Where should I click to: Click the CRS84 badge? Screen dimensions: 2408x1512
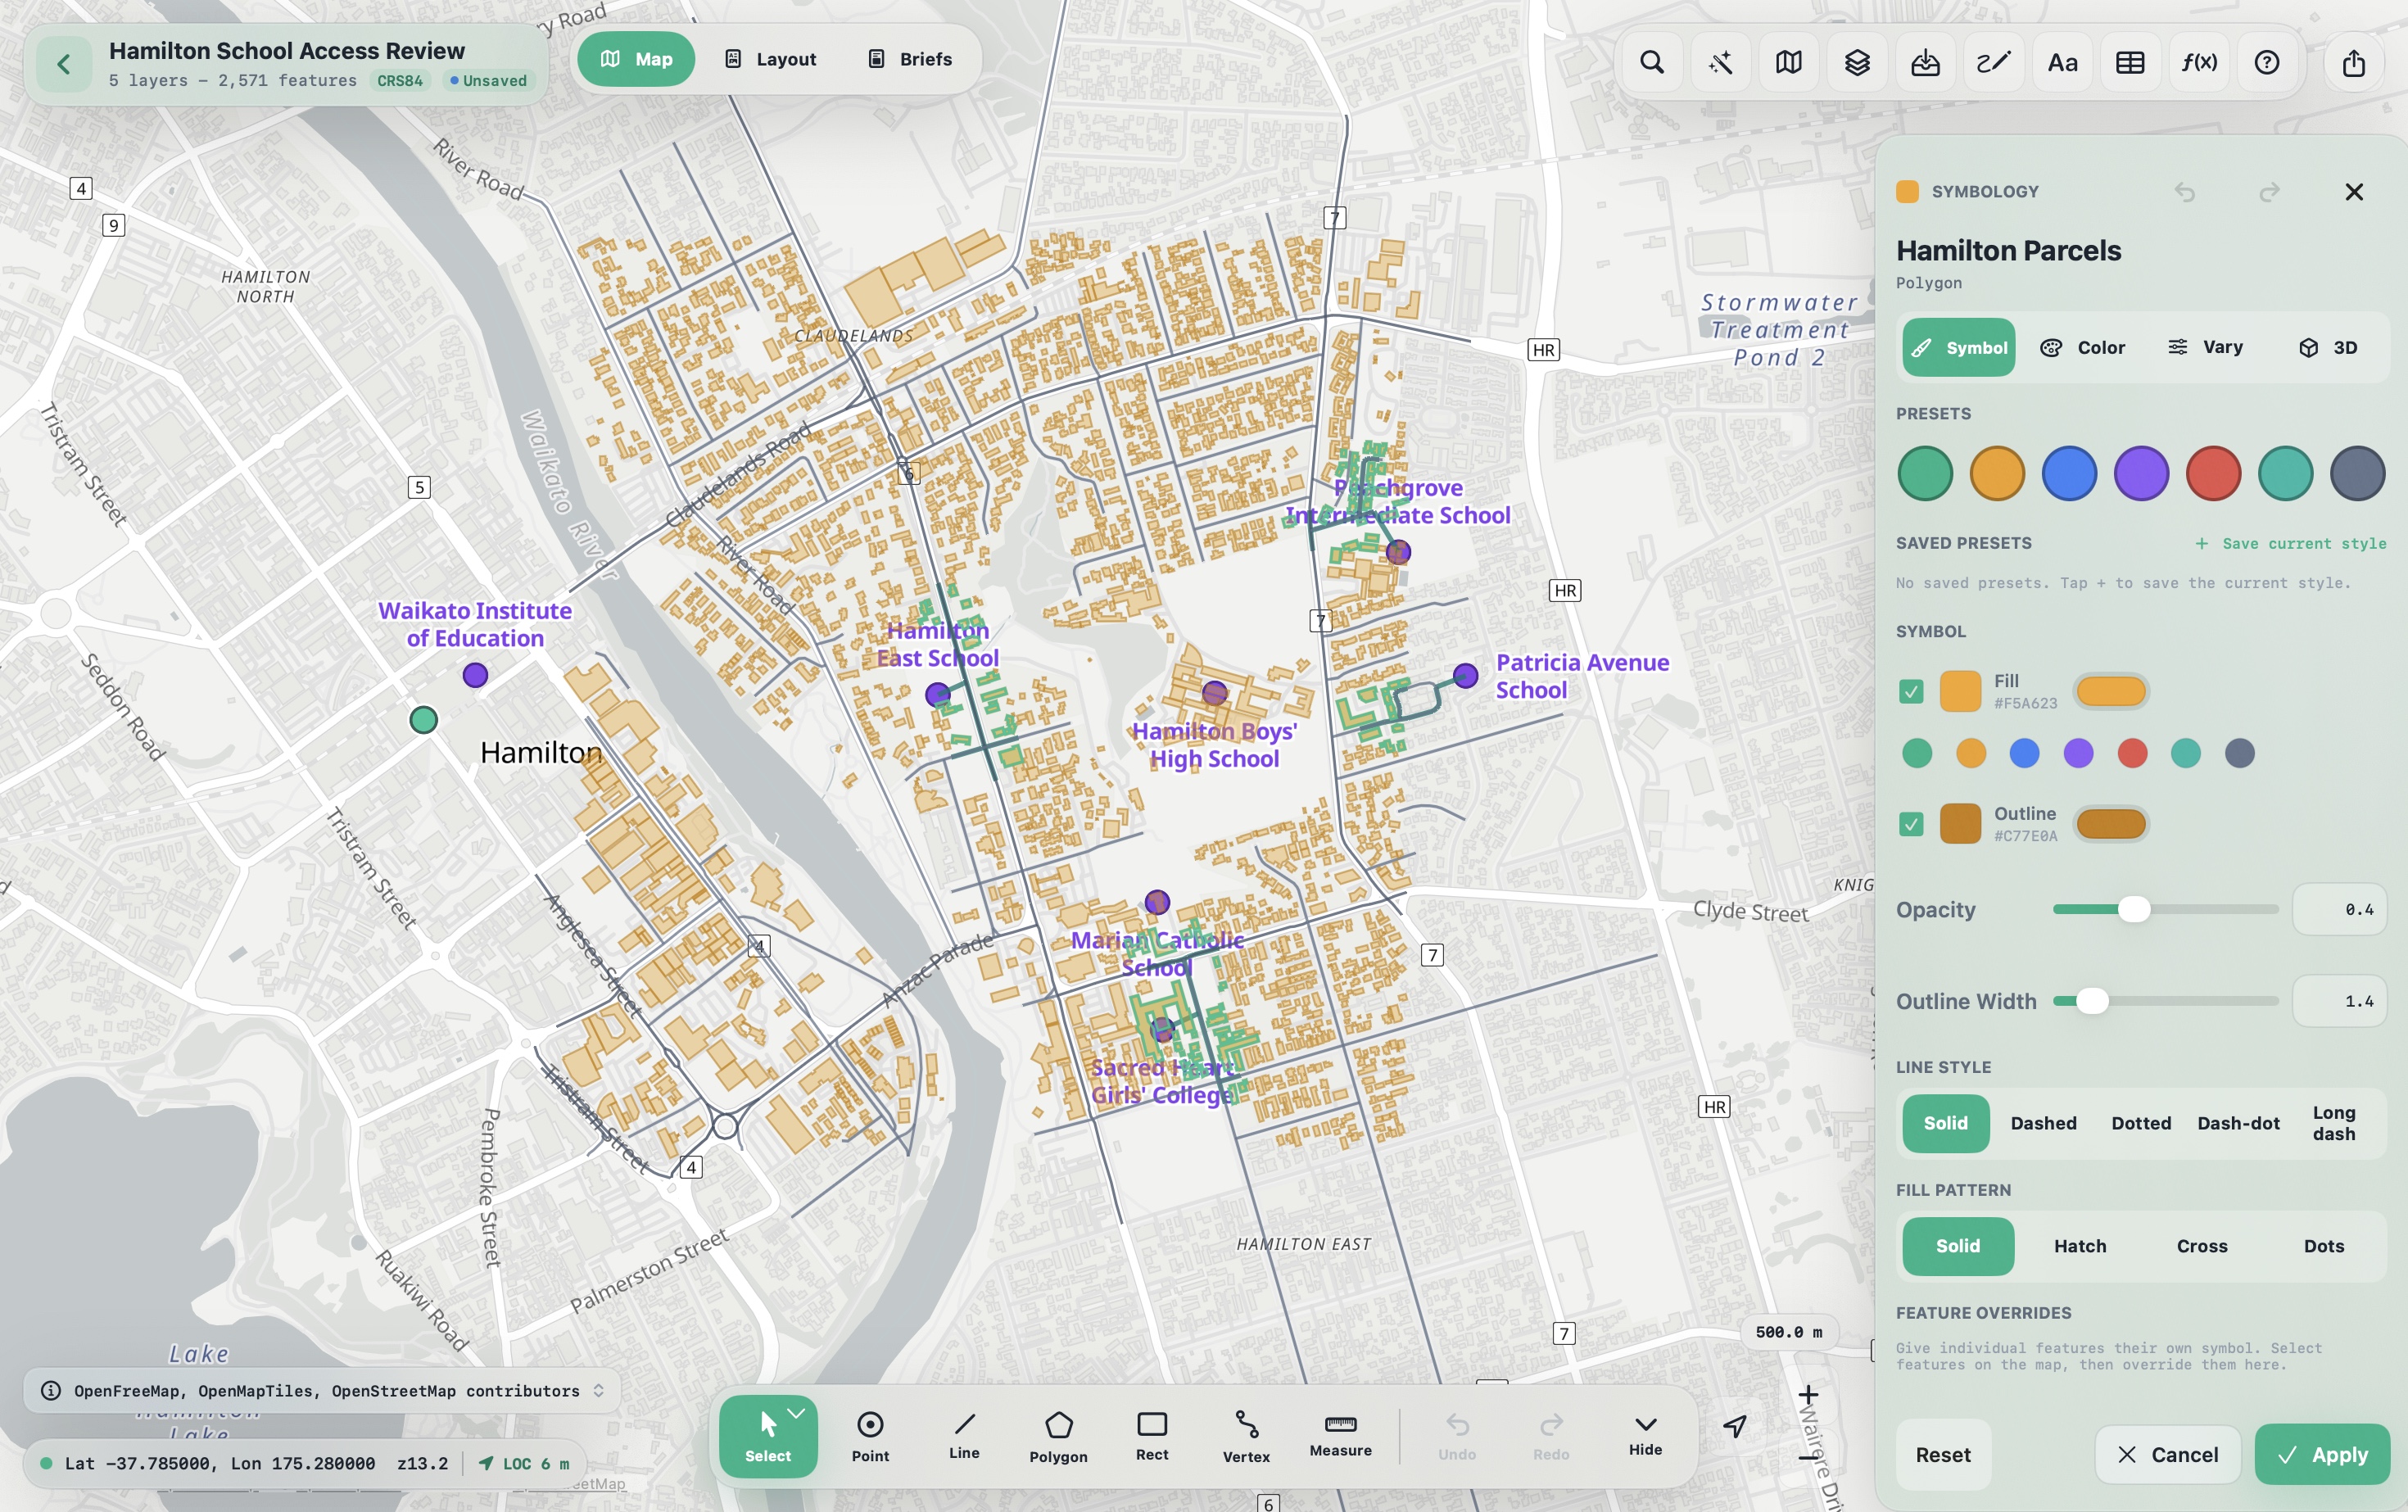(399, 81)
